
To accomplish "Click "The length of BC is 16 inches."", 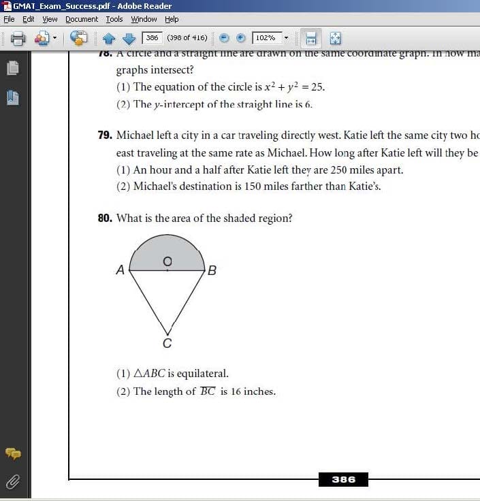I will [x=204, y=391].
